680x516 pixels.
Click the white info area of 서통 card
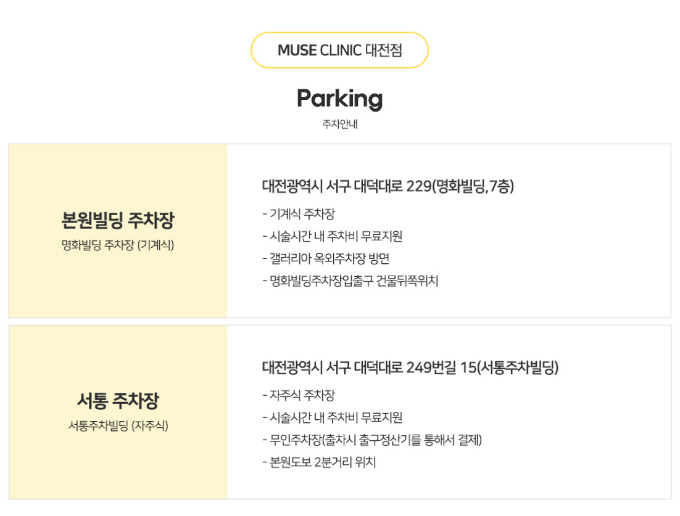click(x=449, y=412)
